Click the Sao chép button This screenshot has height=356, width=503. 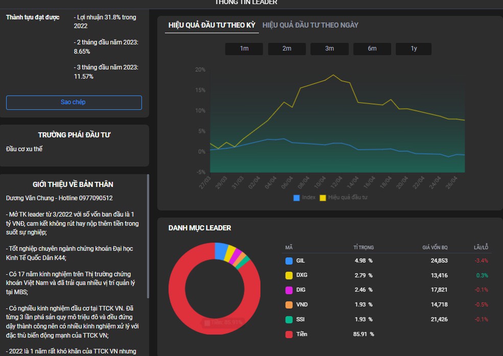click(74, 102)
